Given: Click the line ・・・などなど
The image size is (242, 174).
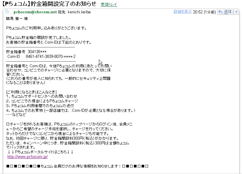Looking at the screenshot, I should click(16, 114).
